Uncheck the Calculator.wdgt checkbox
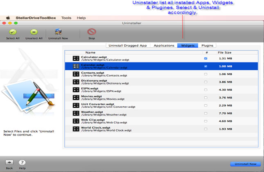This screenshot has height=172, width=264. point(205,58)
